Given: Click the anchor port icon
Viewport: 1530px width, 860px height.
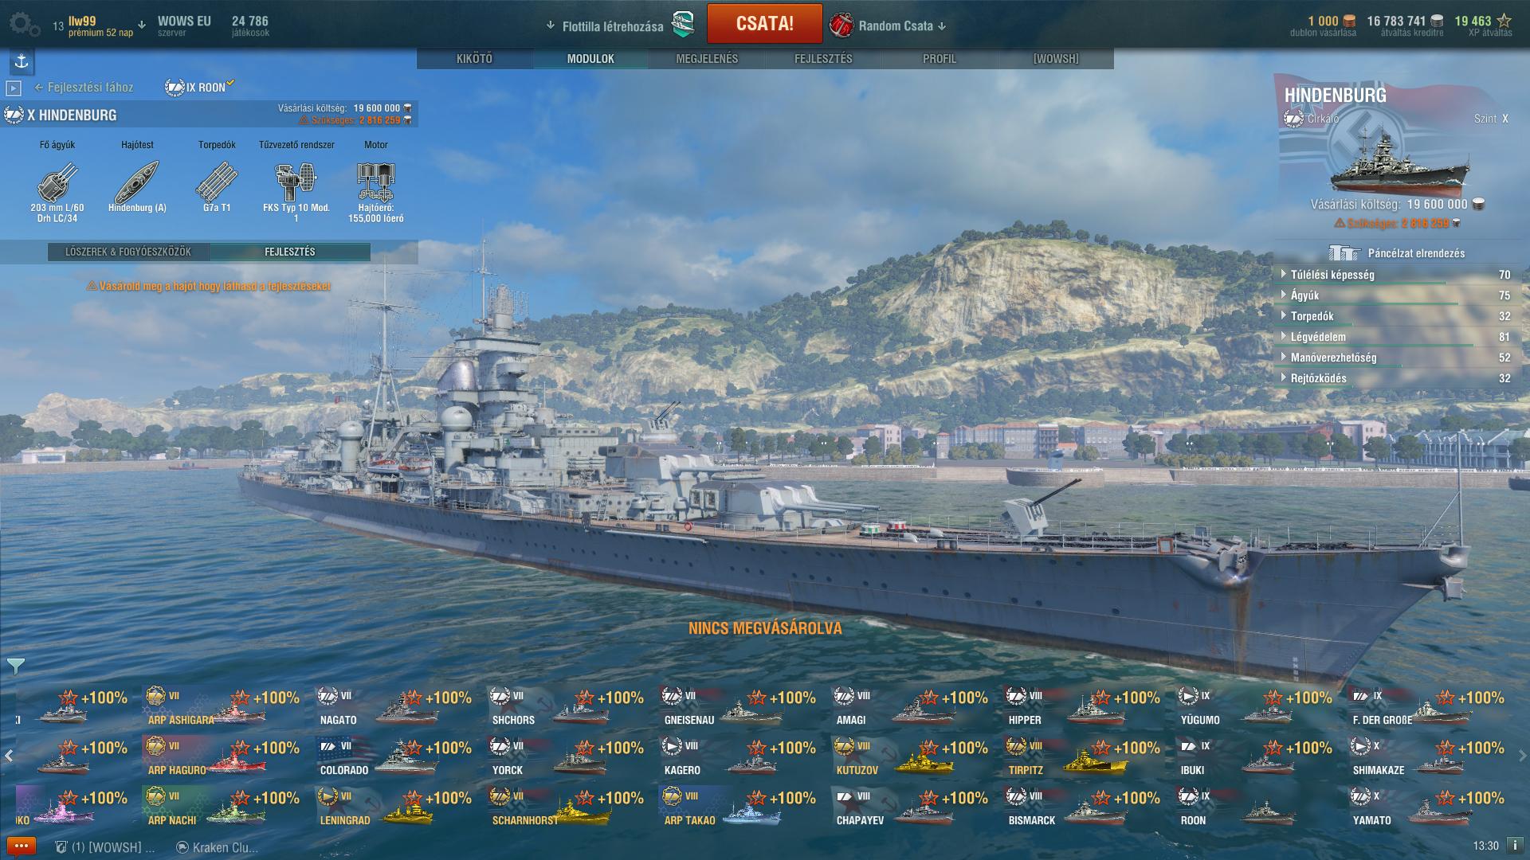Looking at the screenshot, I should coord(22,61).
